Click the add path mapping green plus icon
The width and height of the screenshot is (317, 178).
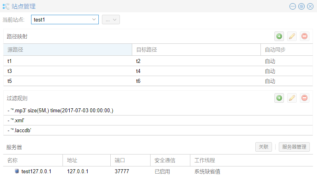[279, 36]
